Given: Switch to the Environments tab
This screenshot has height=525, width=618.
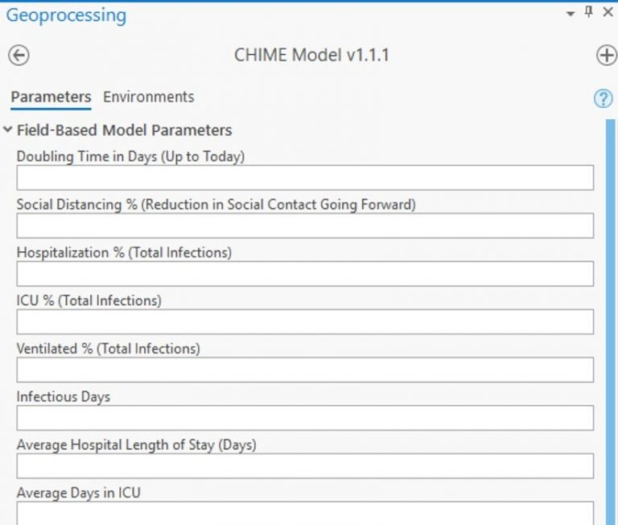Looking at the screenshot, I should [148, 97].
